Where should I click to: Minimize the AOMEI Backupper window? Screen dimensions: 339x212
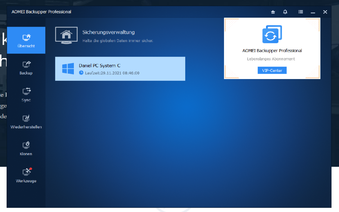pyautogui.click(x=313, y=12)
